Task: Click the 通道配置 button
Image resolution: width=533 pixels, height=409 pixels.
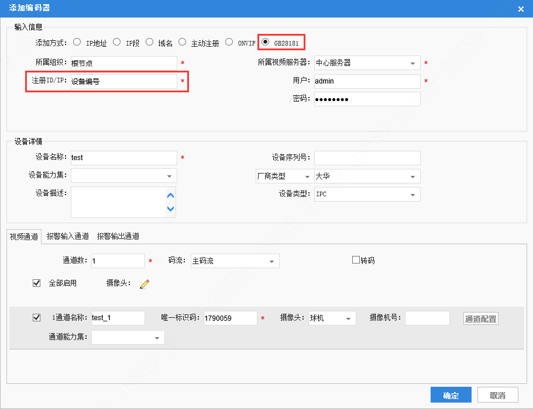Action: (481, 318)
